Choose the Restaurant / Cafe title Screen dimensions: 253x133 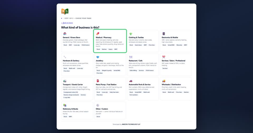135,61
